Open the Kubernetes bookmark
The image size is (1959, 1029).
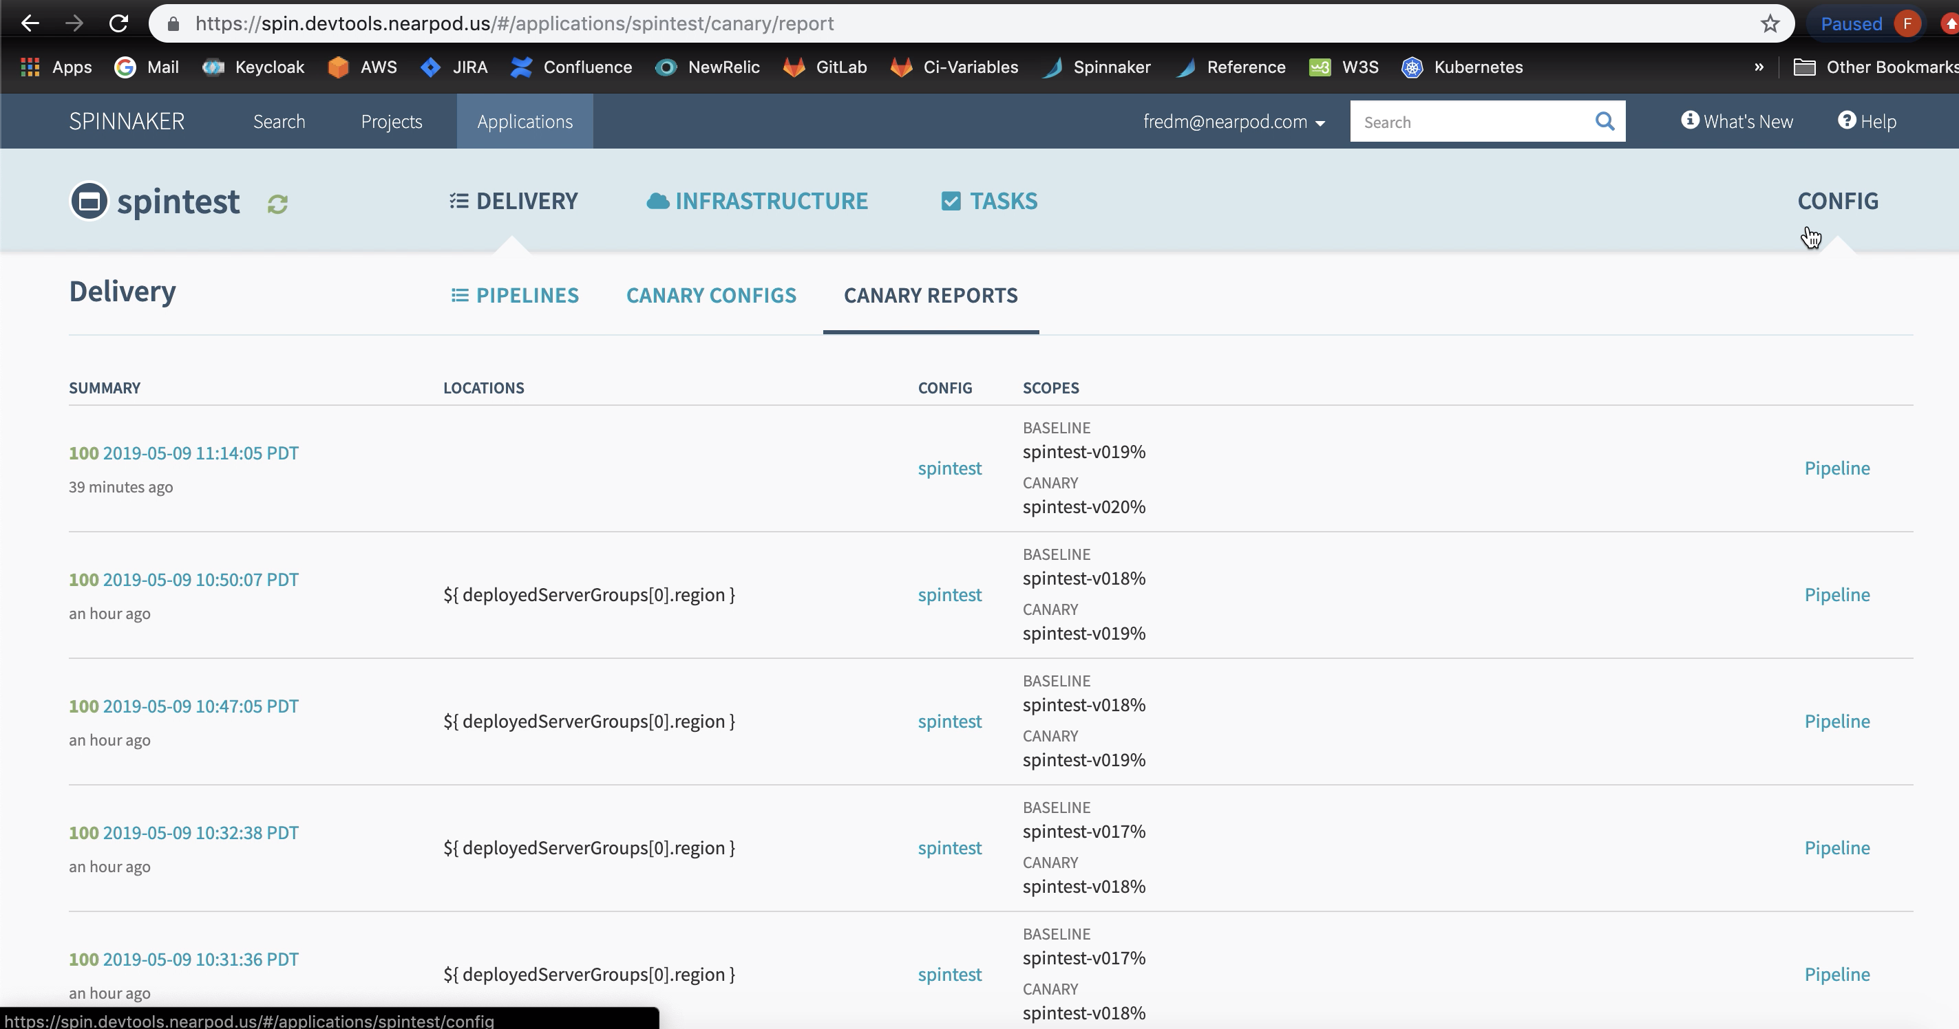(x=1463, y=67)
